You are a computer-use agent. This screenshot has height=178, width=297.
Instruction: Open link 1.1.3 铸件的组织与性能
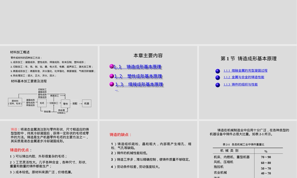point(240,85)
